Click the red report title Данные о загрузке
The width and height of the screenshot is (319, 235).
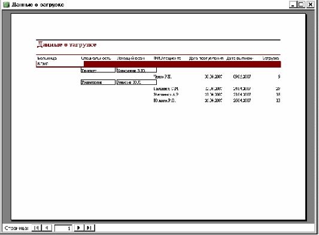pyautogui.click(x=66, y=44)
